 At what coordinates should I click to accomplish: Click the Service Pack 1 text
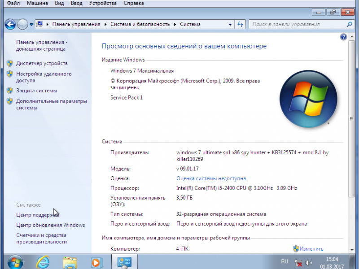coord(127,98)
